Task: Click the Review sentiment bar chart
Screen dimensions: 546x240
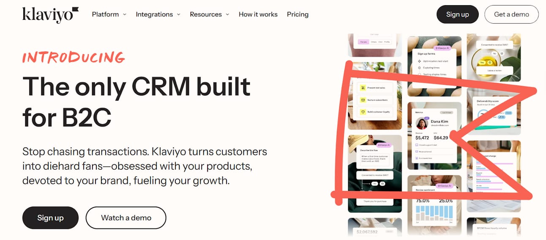Action: 434,214
